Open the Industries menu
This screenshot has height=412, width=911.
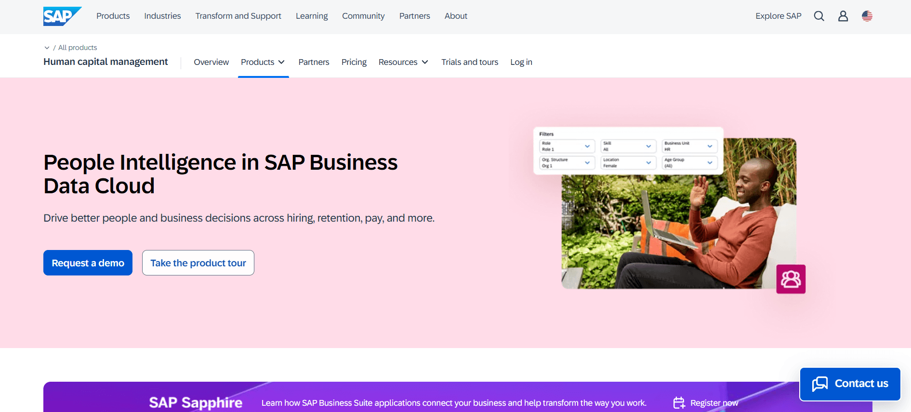tap(162, 16)
